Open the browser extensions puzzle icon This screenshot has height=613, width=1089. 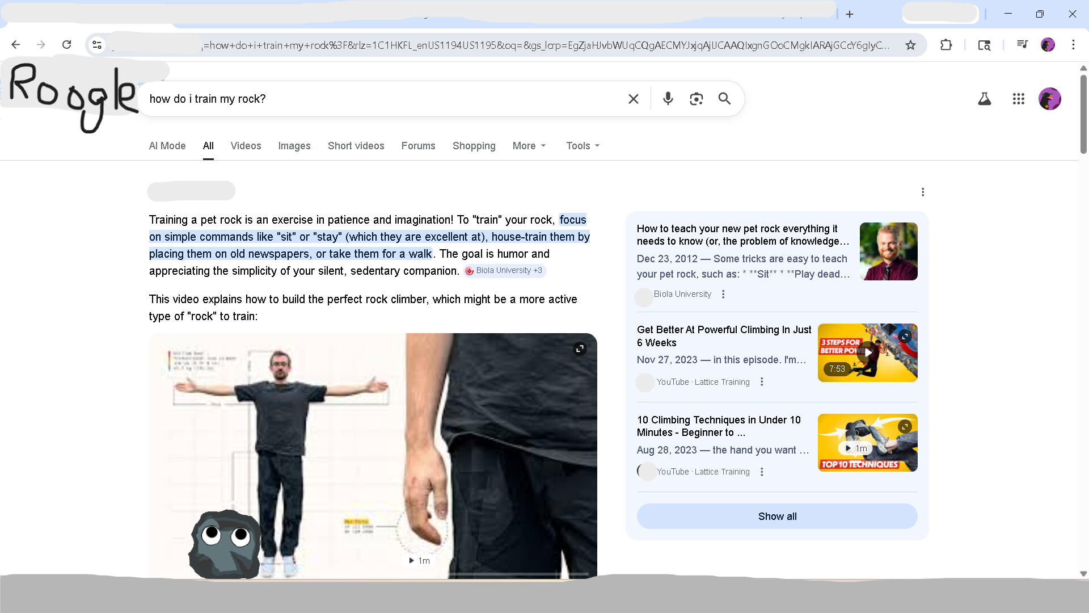coord(946,45)
